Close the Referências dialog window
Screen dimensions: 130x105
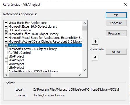coord(125,4)
